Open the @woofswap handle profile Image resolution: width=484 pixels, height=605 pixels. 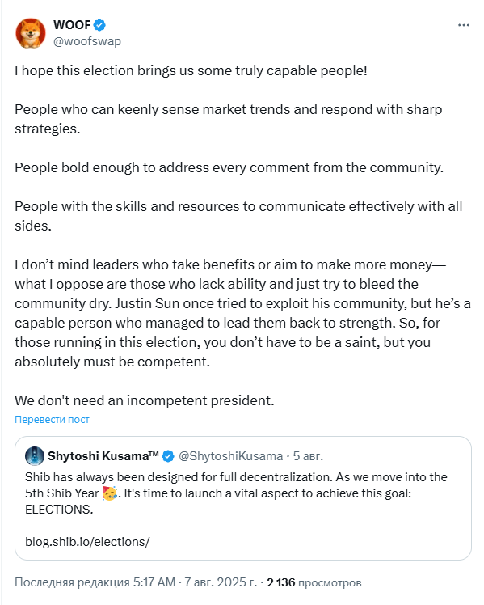(87, 41)
